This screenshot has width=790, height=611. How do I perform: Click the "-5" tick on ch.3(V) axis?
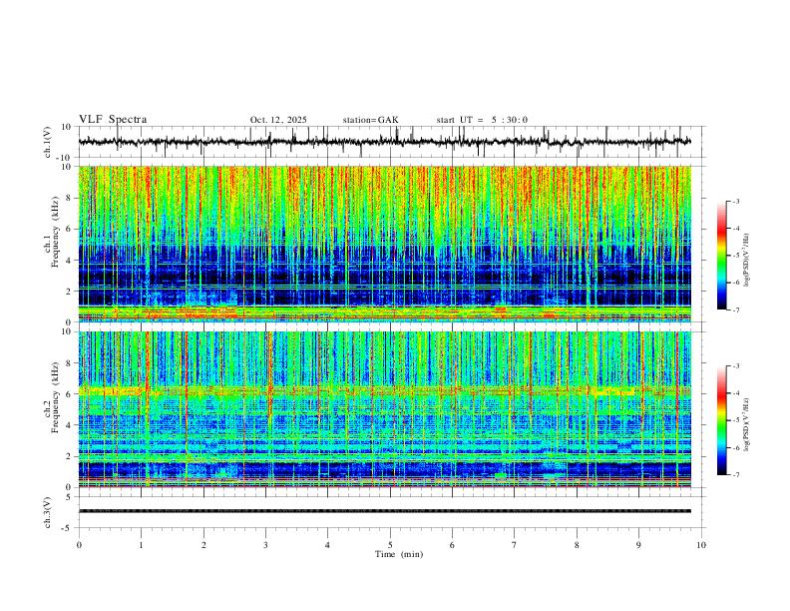coord(67,528)
